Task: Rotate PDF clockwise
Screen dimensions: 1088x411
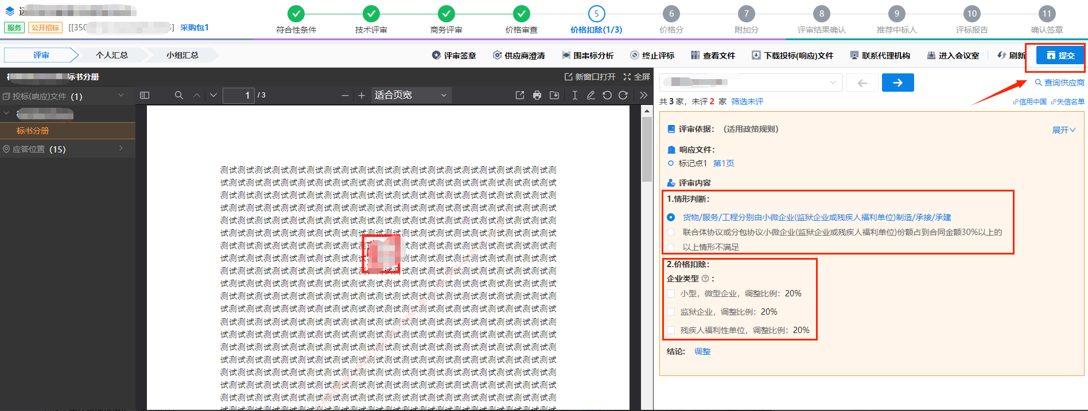Action: click(x=623, y=95)
